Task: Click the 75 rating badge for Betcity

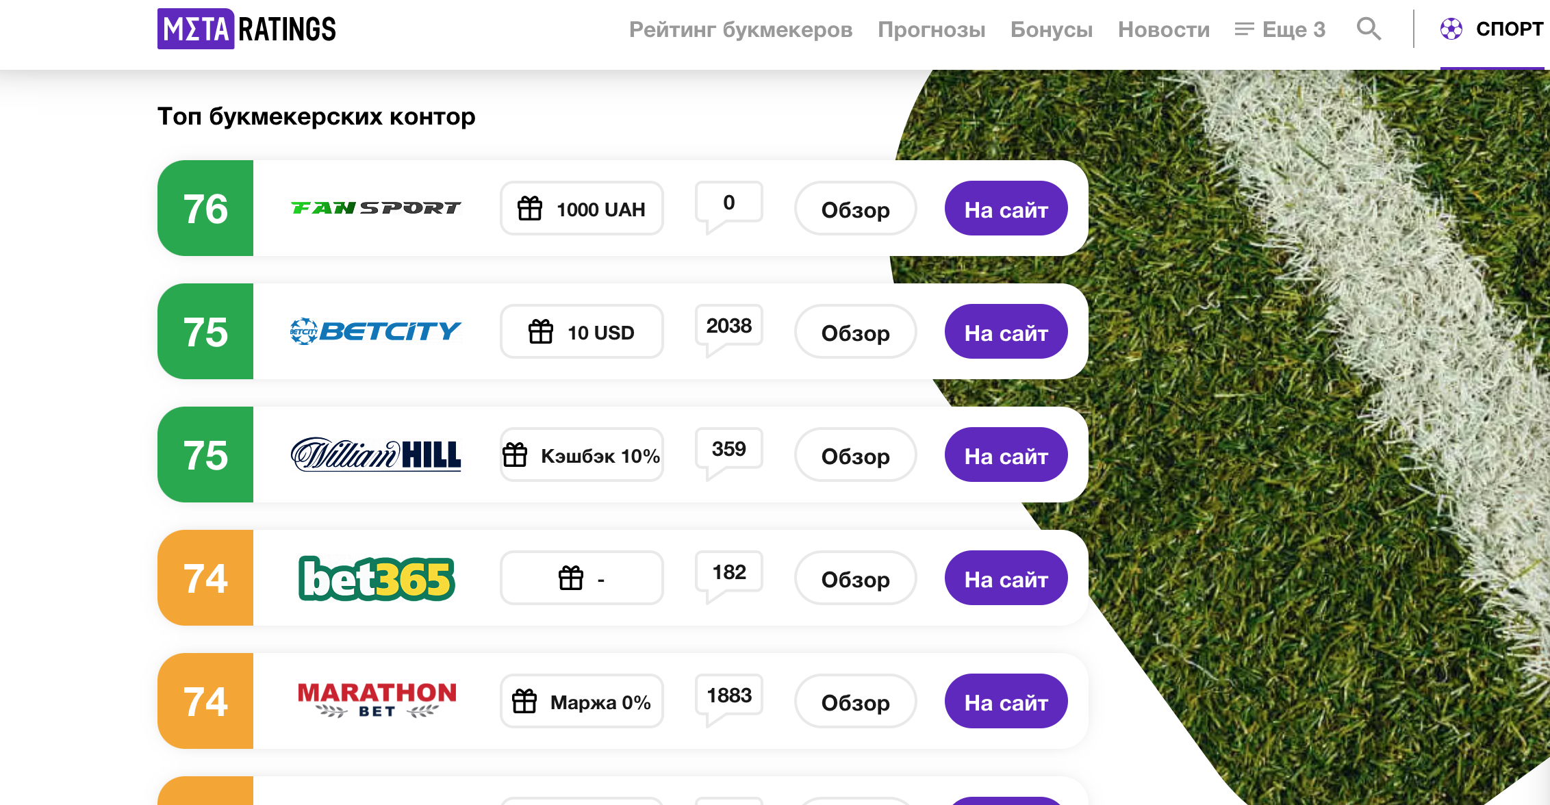Action: (205, 331)
